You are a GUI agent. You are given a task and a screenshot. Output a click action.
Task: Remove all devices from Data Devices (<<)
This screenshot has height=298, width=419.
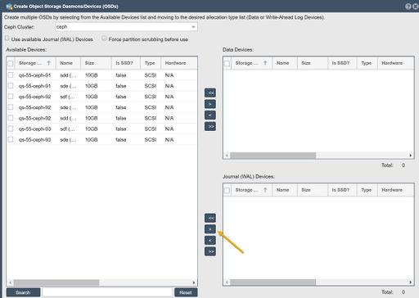click(210, 93)
